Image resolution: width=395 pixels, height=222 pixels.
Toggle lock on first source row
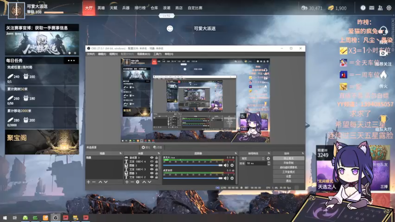[x=157, y=157]
